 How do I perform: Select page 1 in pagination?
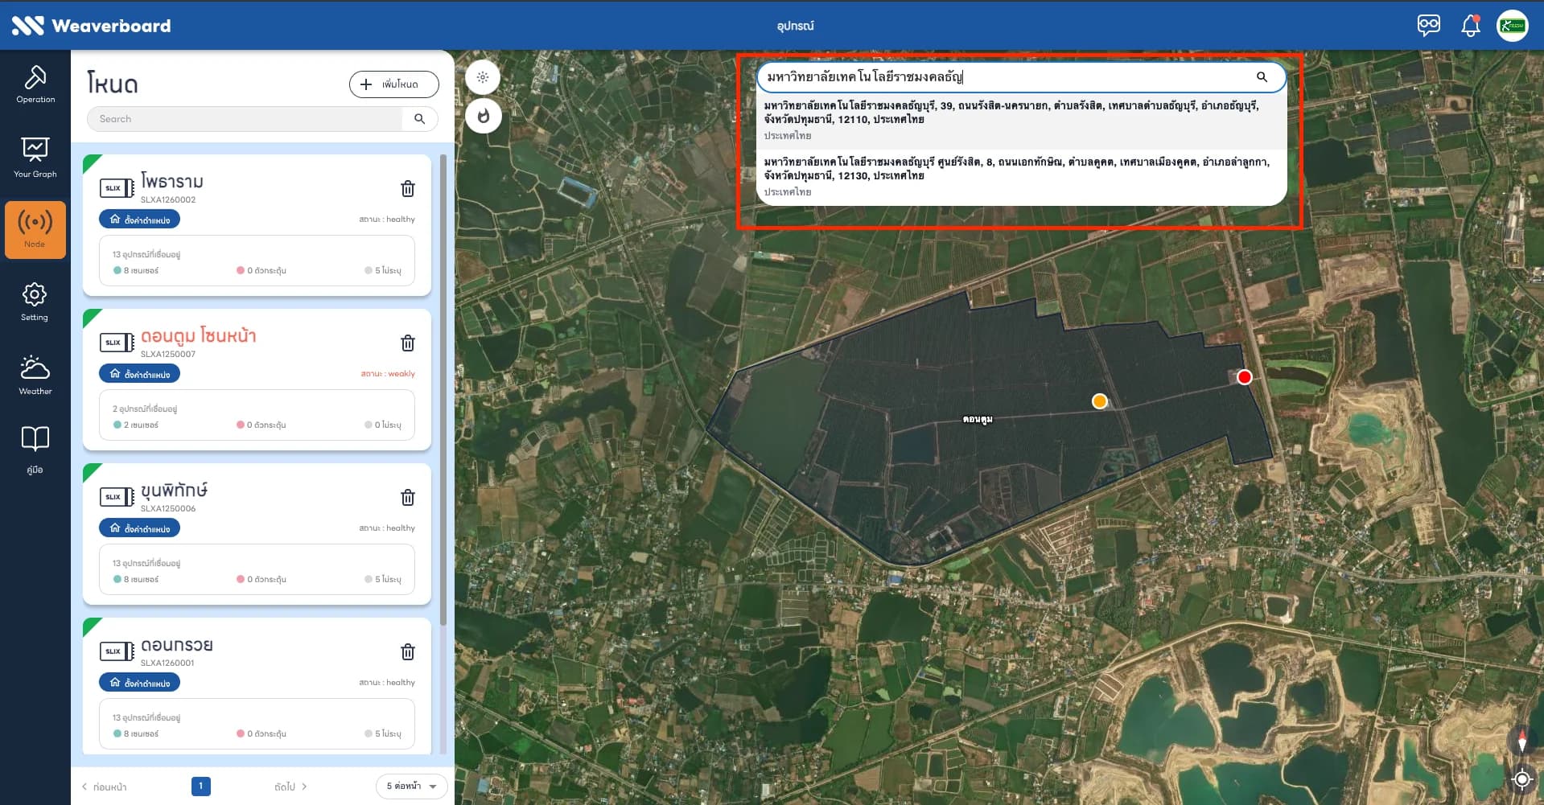(201, 786)
